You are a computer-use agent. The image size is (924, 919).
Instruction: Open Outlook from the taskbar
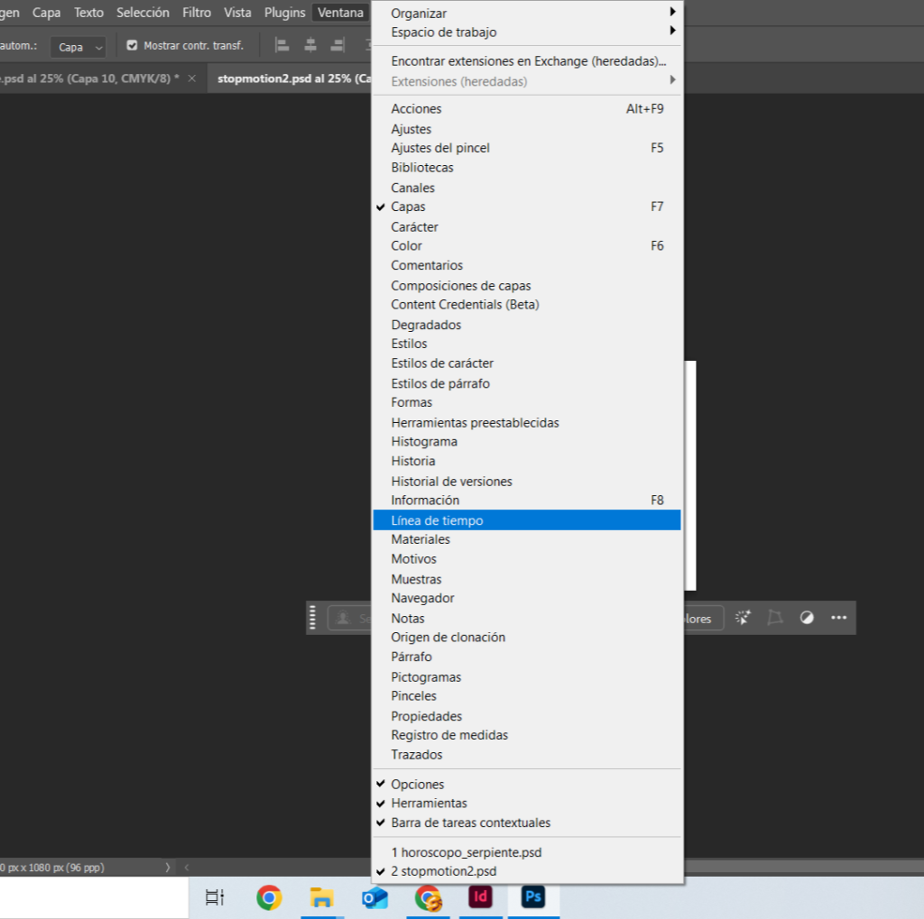(374, 897)
